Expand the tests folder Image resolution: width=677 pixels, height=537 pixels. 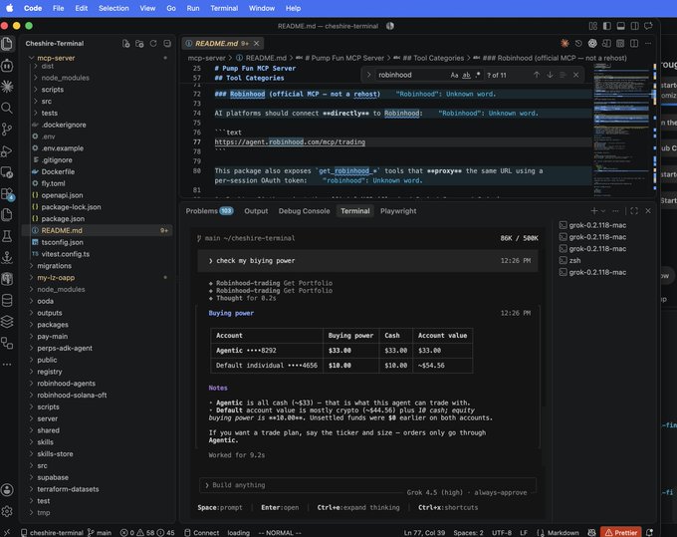(x=36, y=113)
